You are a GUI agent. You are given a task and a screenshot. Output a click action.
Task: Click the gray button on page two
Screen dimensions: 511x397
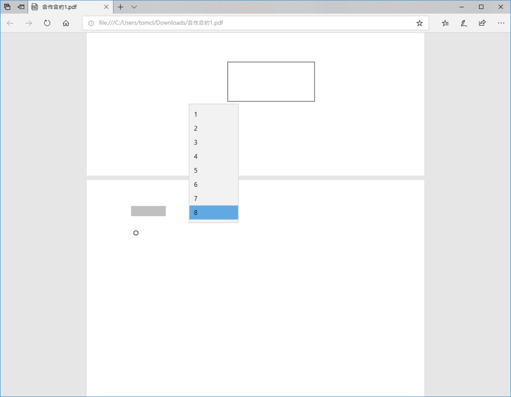click(148, 211)
